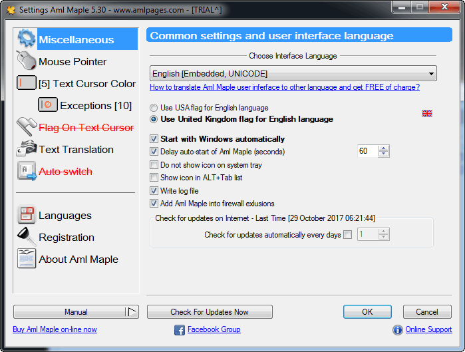Expand the Manual button flag dropdown arrow
This screenshot has width=465, height=352.
coord(132,311)
